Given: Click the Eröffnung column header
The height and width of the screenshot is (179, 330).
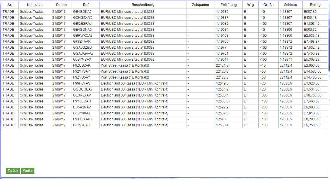Looking at the screenshot, I should tap(229, 5).
